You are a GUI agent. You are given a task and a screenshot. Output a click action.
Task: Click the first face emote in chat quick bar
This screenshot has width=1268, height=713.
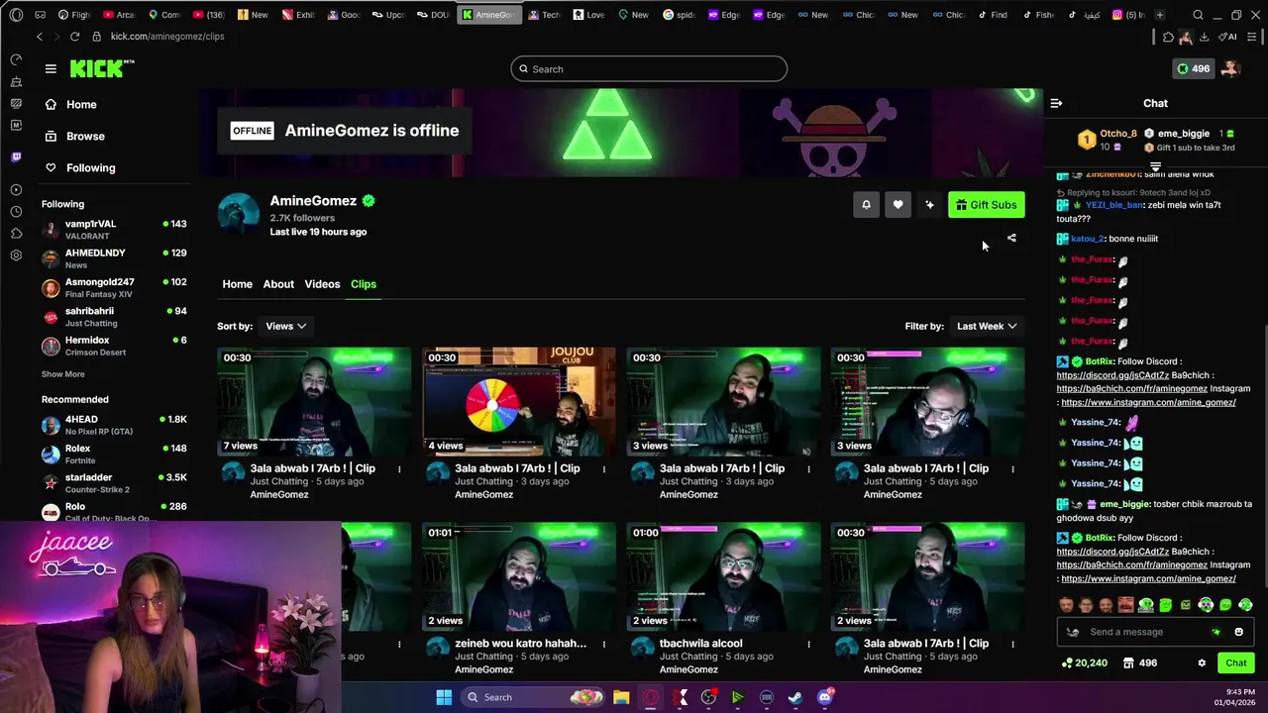1066,604
